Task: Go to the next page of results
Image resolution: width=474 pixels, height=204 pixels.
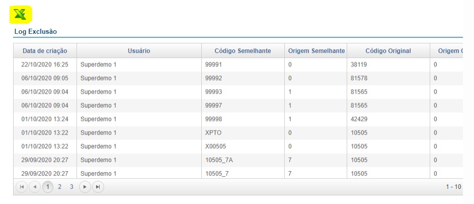Action: click(x=85, y=187)
